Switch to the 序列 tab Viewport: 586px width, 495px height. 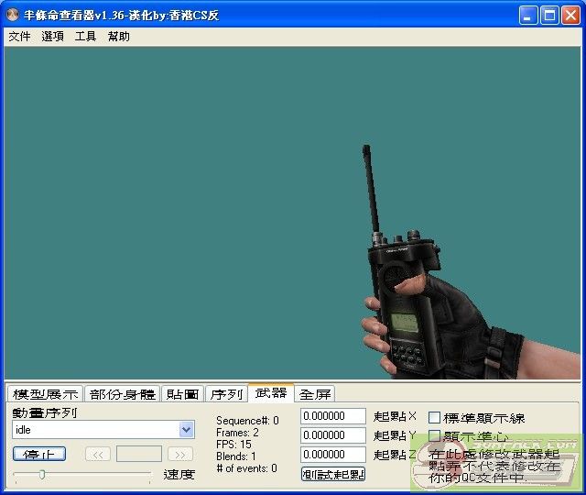tap(226, 394)
